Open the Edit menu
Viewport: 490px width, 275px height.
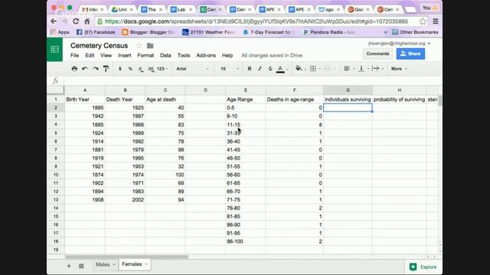(x=90, y=55)
